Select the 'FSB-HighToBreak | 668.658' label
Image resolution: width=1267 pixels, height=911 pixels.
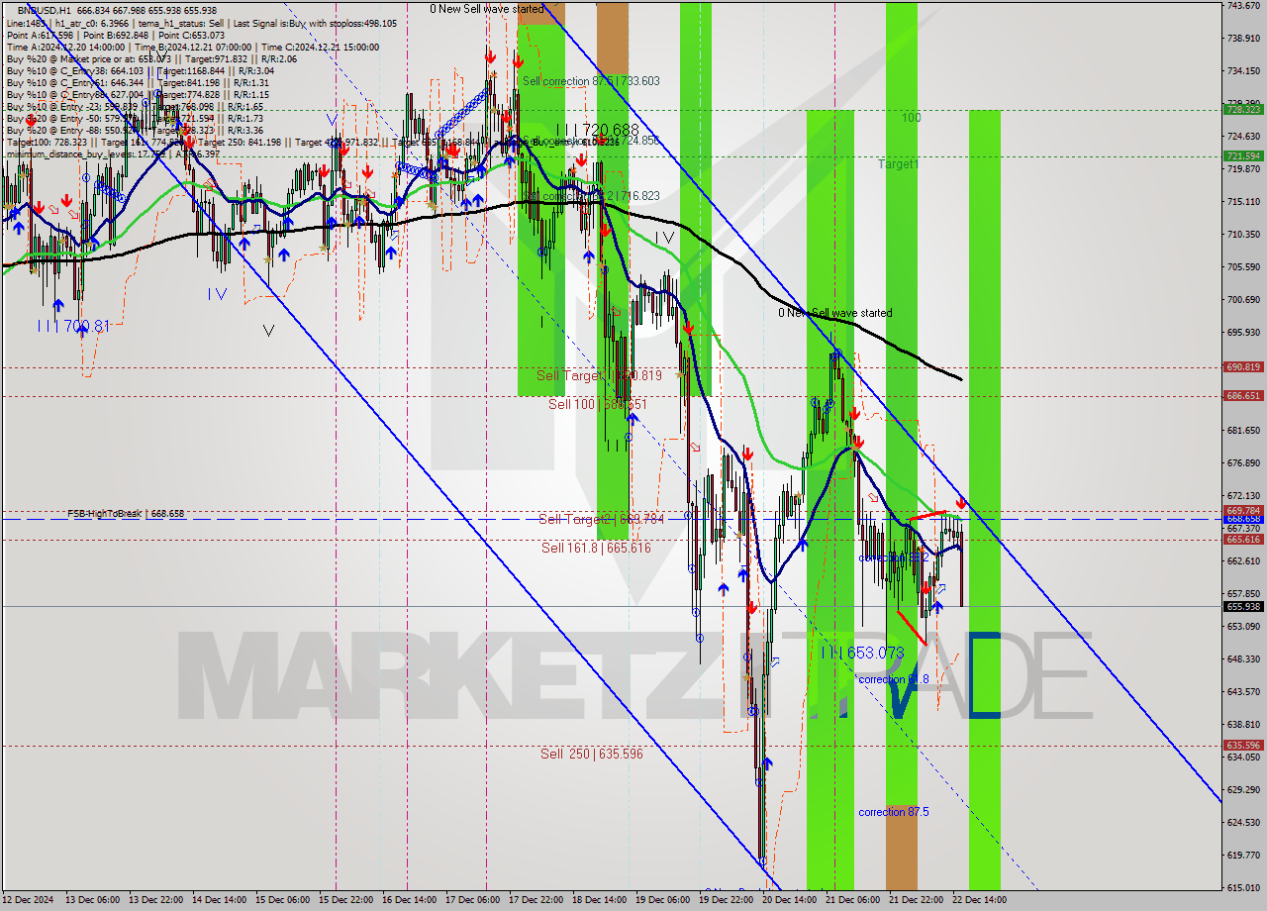[126, 514]
